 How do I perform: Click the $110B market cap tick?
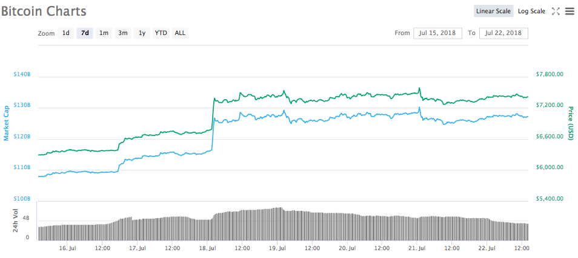[x=21, y=167]
